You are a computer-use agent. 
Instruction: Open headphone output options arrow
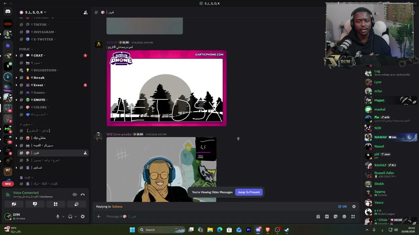tap(76, 216)
